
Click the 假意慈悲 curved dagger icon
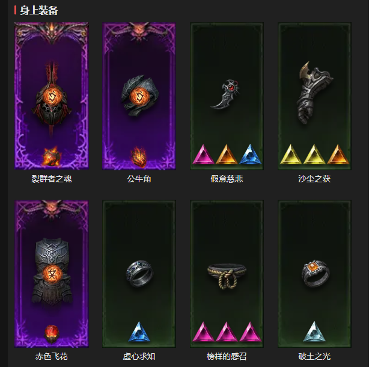point(225,94)
